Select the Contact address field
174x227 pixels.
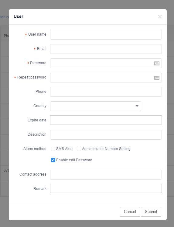(x=106, y=175)
